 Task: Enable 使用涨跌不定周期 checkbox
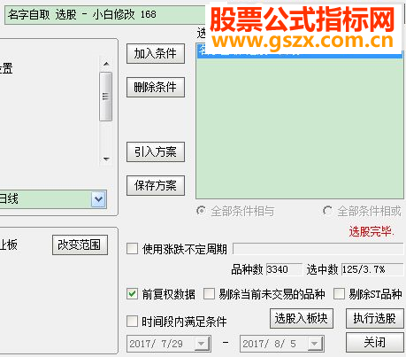click(x=132, y=249)
